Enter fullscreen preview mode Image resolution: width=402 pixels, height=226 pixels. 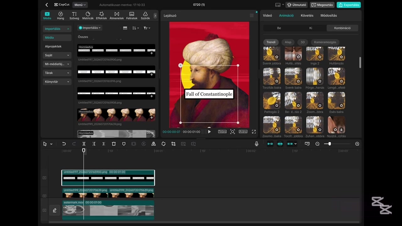click(254, 132)
